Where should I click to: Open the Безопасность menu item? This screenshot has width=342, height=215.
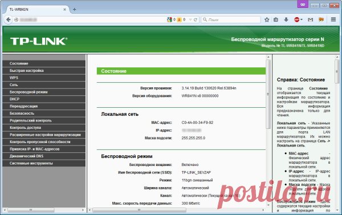pos(44,113)
